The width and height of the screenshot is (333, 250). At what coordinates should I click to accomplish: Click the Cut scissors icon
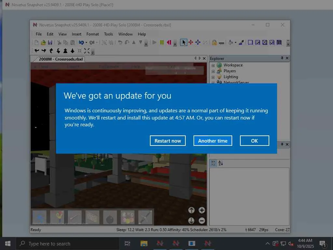[x=59, y=43]
